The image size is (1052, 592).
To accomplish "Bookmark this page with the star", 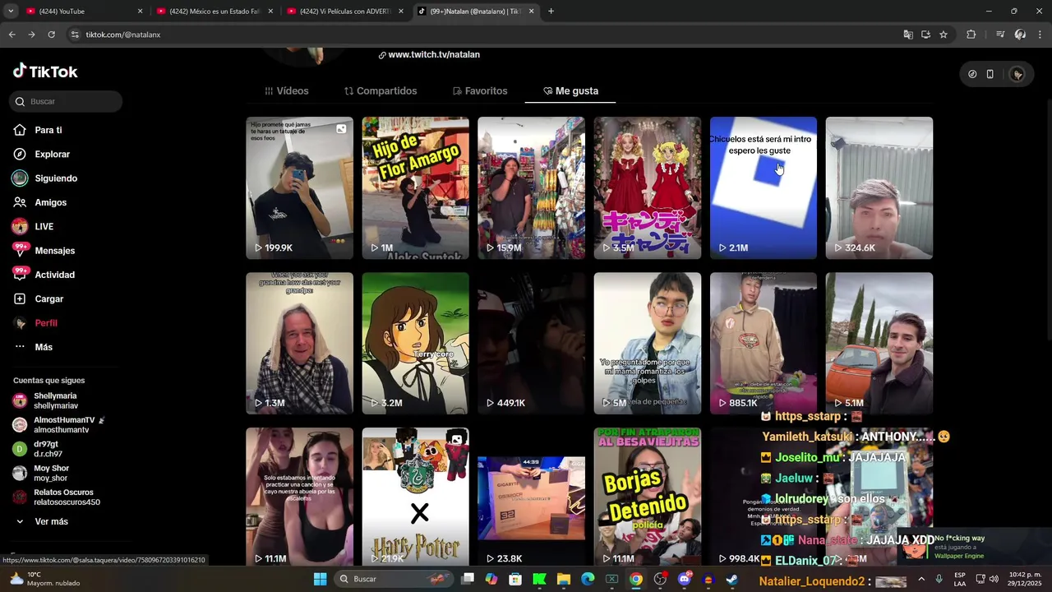I will pos(944,35).
